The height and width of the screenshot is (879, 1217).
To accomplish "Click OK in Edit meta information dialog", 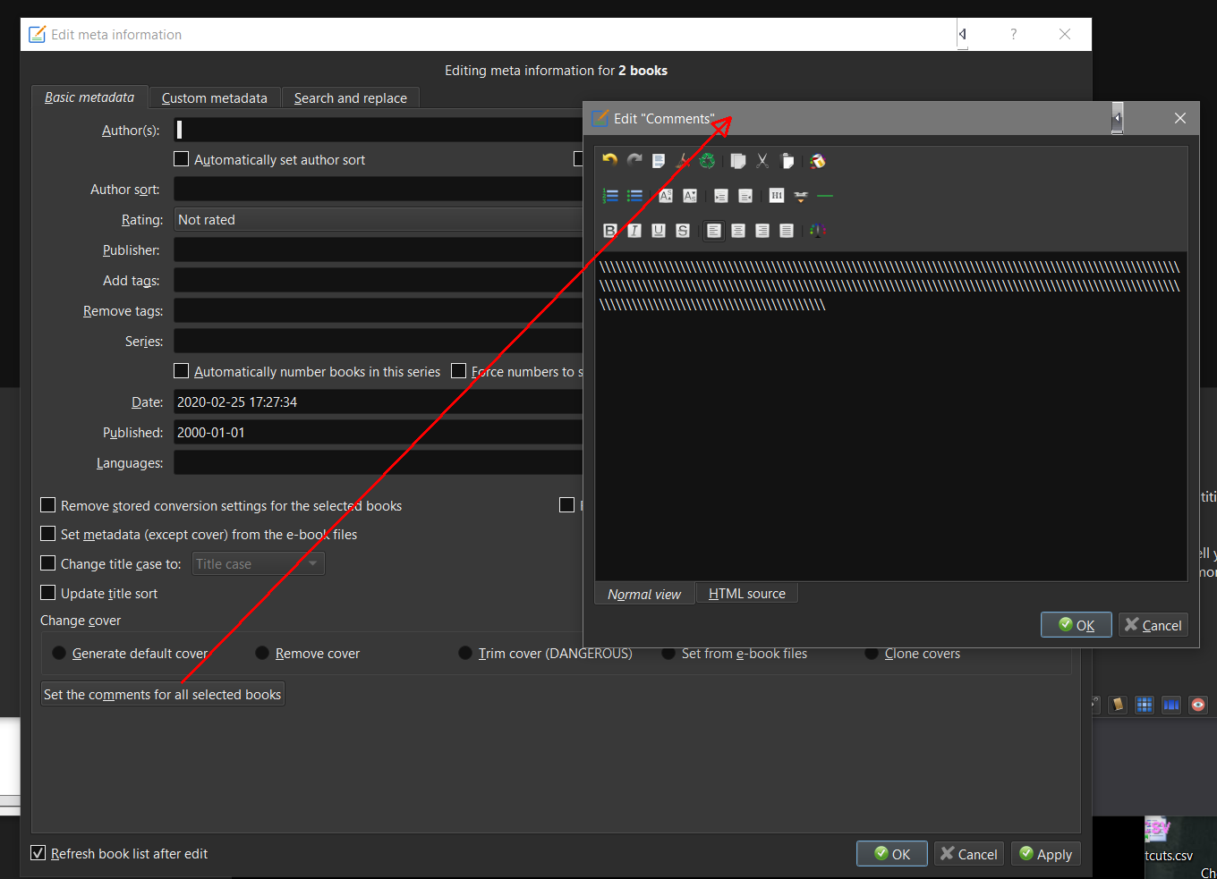I will [x=892, y=854].
